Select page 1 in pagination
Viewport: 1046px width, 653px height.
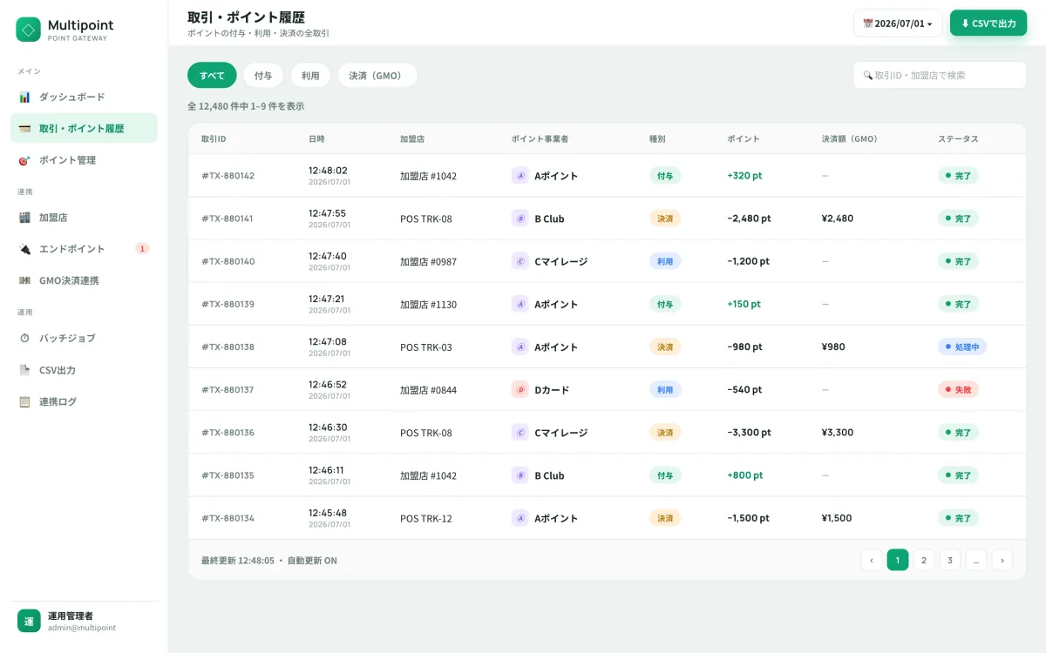pos(898,560)
